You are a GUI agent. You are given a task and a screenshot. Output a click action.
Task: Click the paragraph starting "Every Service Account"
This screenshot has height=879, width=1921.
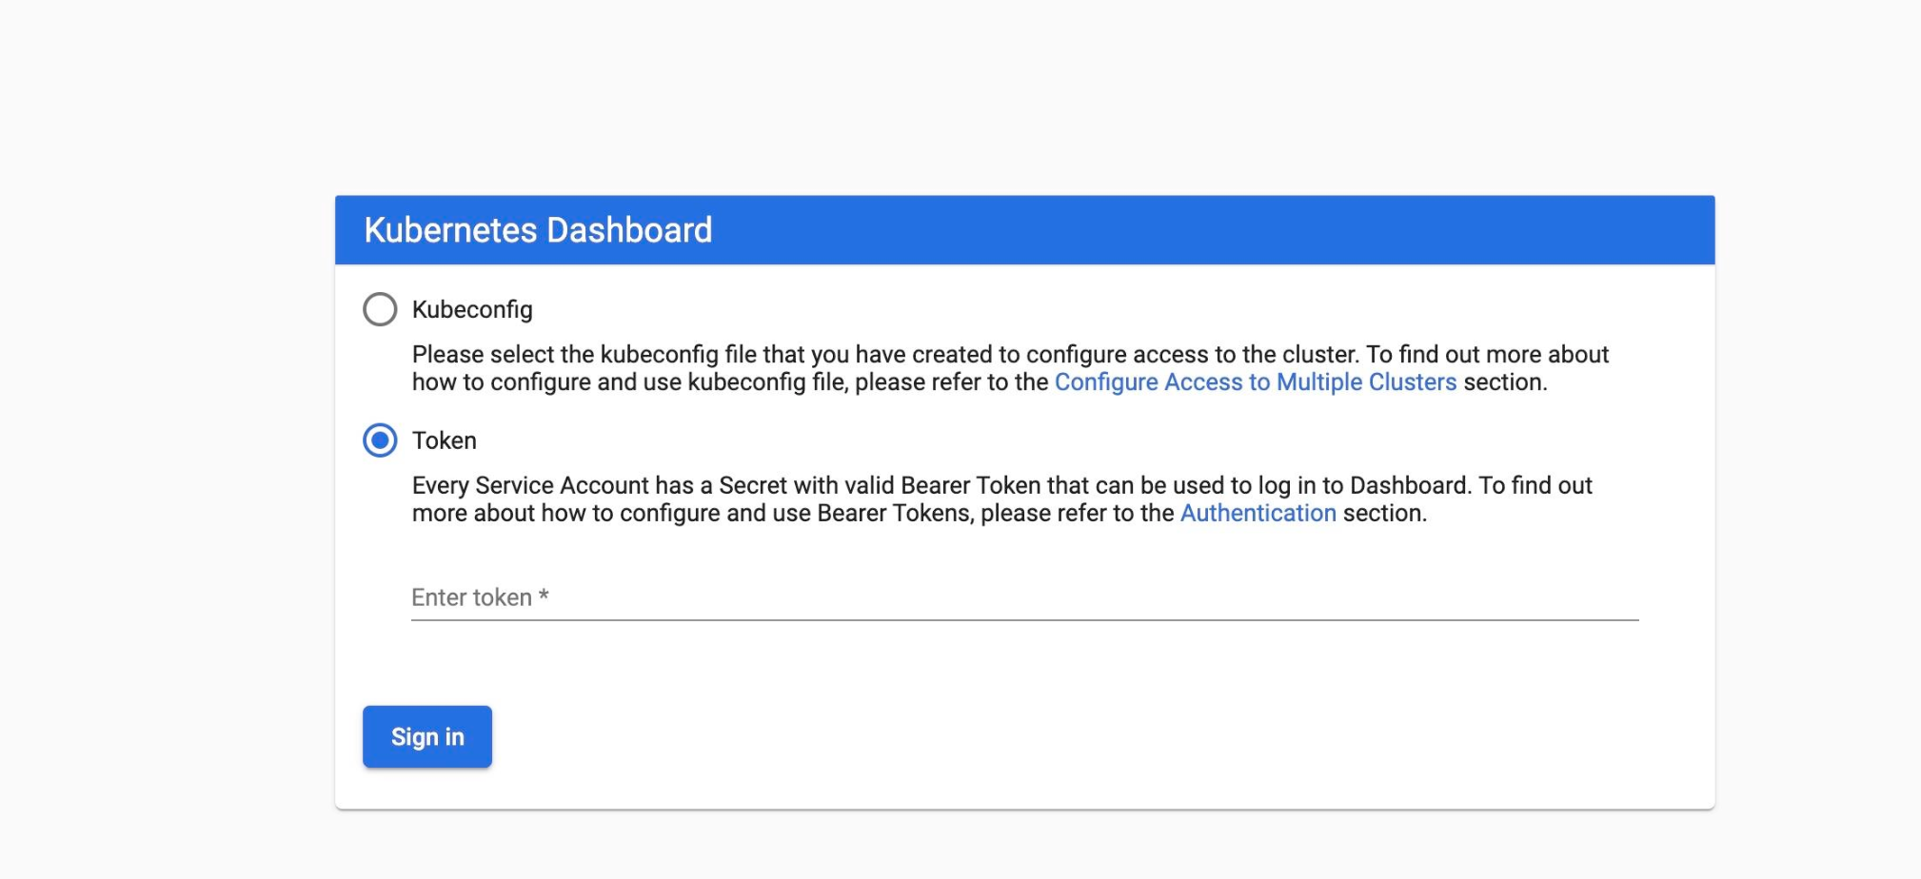click(1002, 499)
